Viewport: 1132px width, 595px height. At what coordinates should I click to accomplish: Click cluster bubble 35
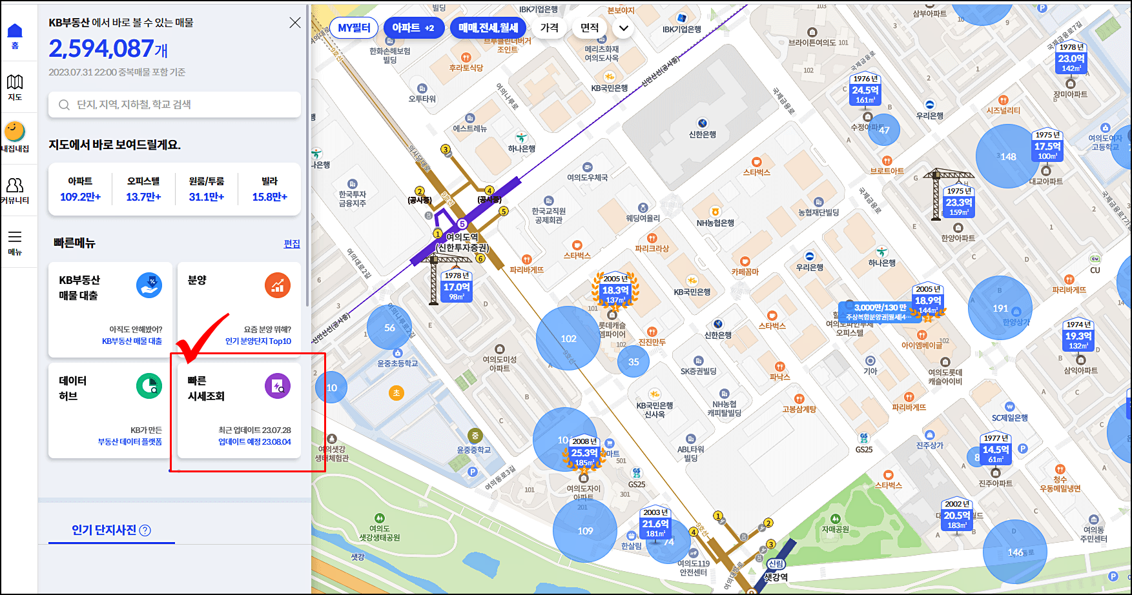[633, 362]
